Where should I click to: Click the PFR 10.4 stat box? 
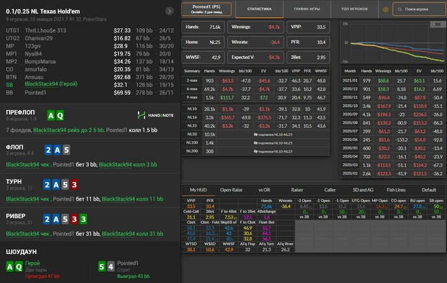(x=308, y=42)
